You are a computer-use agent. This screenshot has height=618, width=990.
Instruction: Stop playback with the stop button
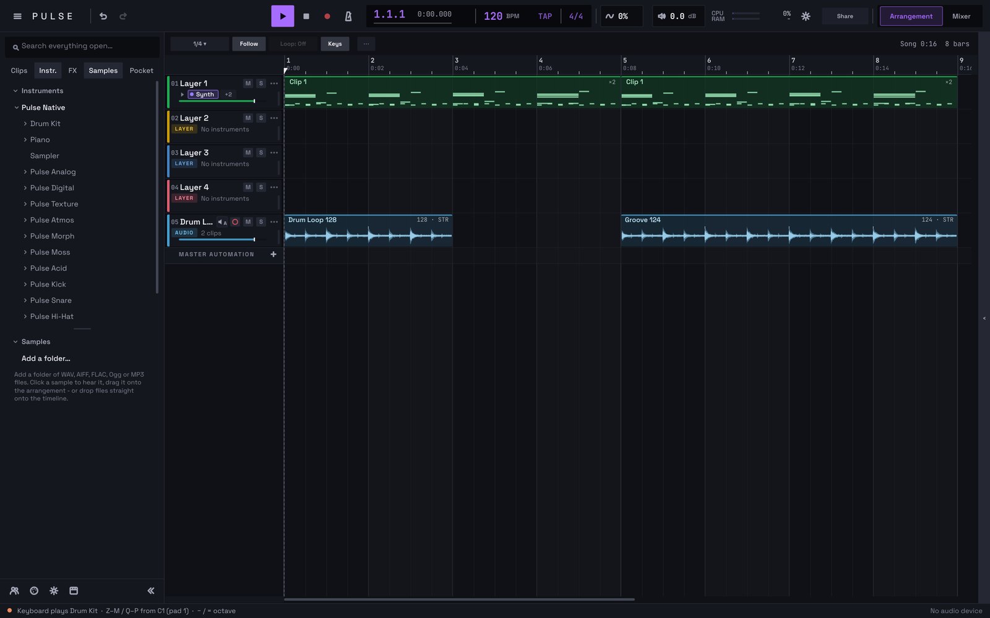pos(306,16)
